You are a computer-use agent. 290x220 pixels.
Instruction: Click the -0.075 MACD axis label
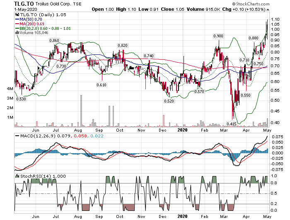click(277, 169)
